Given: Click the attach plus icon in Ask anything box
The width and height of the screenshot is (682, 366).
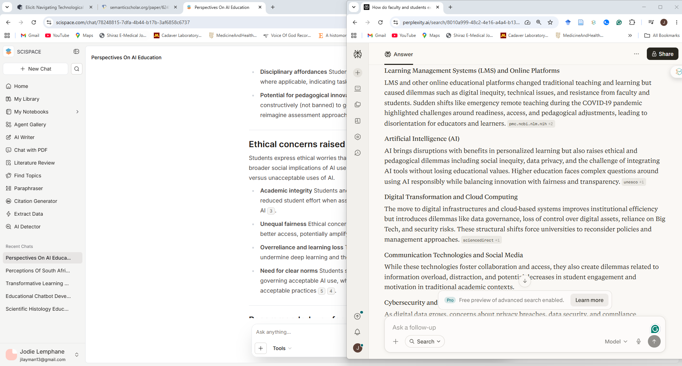Looking at the screenshot, I should 261,348.
